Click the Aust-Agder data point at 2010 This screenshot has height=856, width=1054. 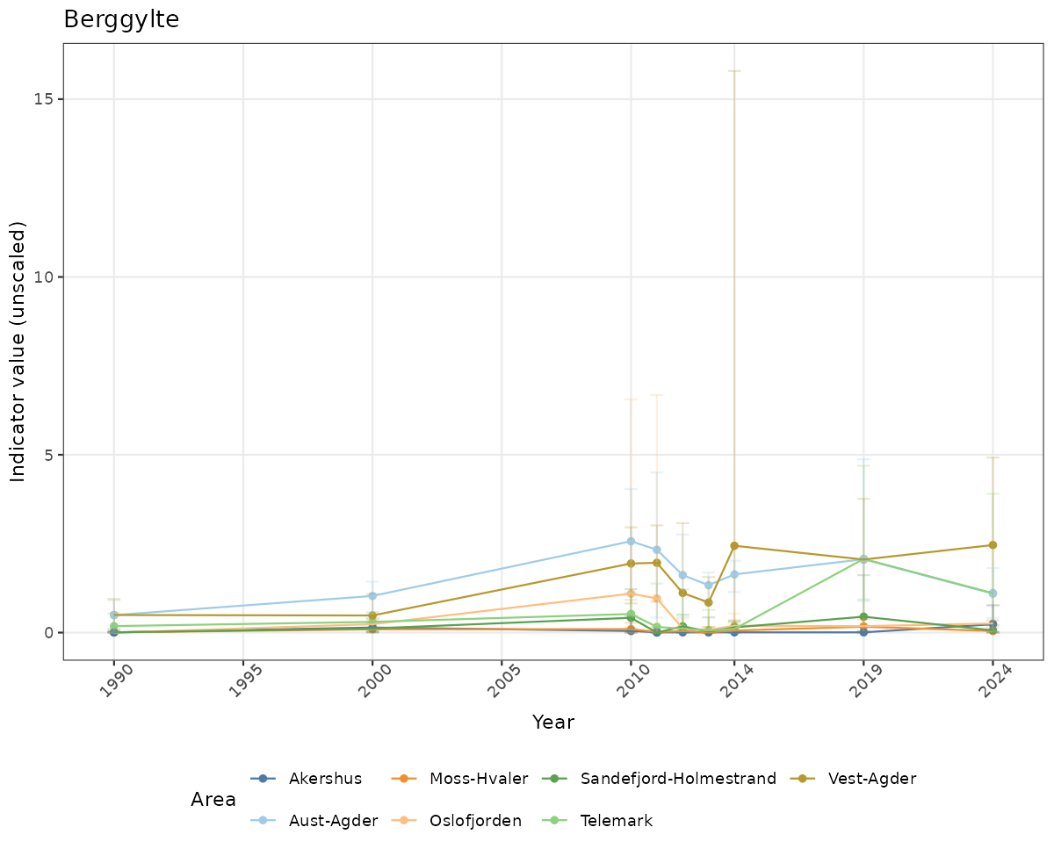[x=631, y=541]
